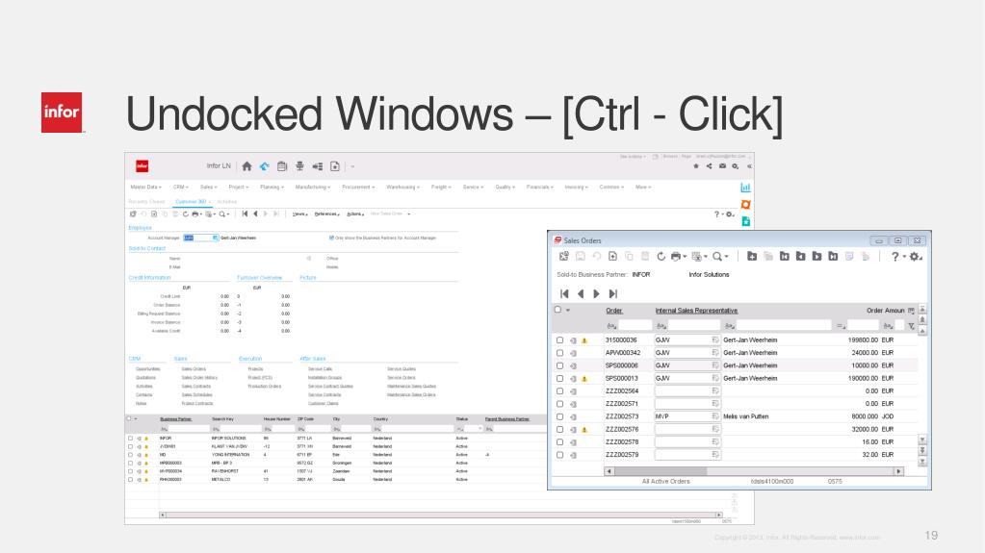Select checkbox for order ZZZ002579
The height and width of the screenshot is (553, 985).
(x=559, y=455)
